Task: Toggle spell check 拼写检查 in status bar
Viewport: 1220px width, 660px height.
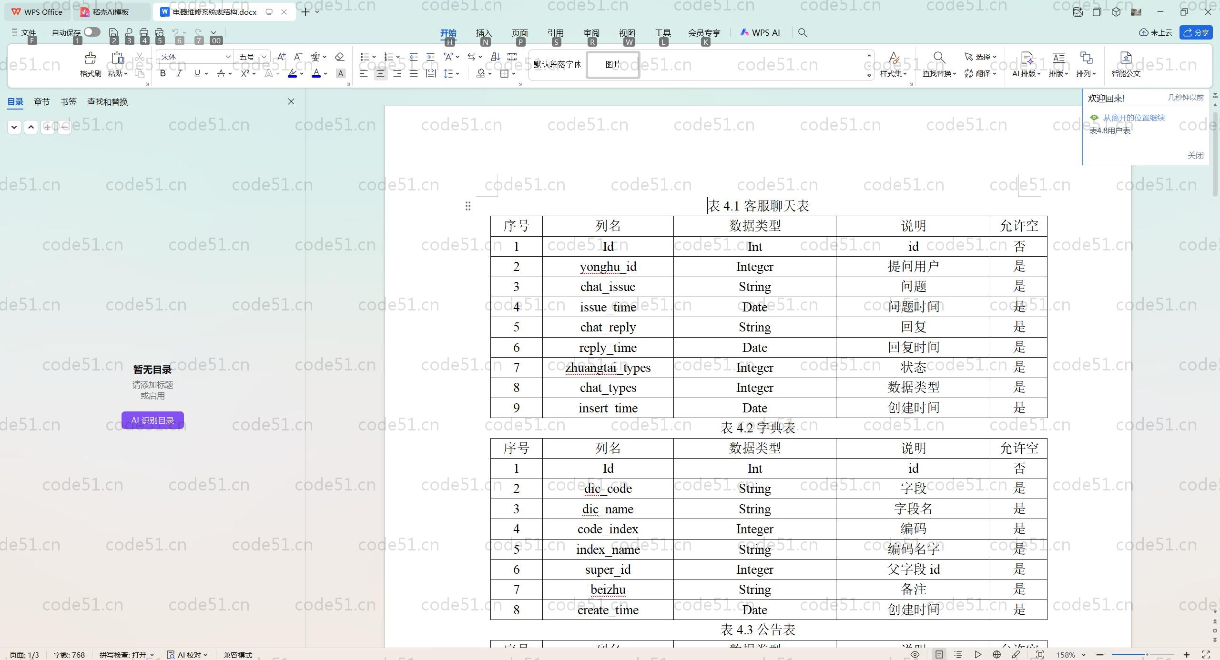Action: coord(125,654)
